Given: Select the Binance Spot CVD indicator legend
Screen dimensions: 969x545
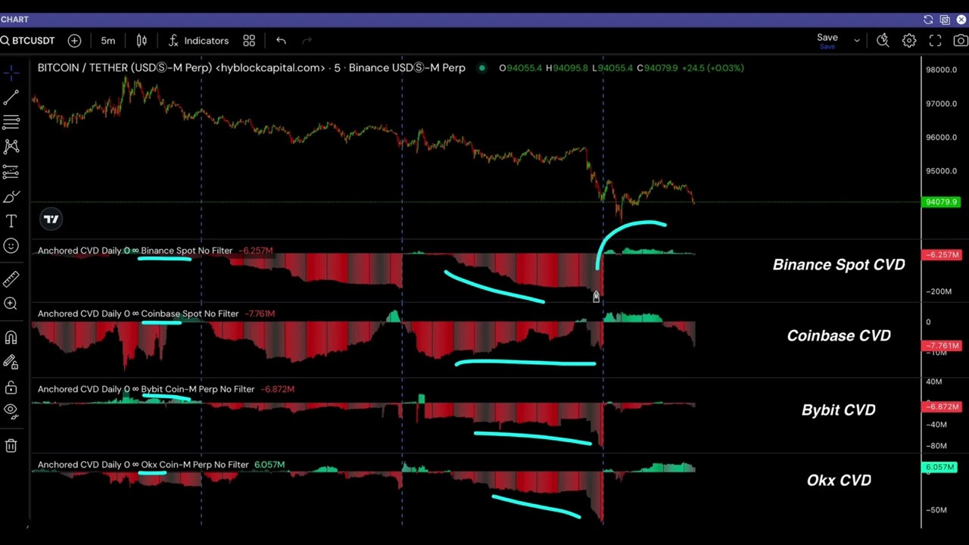Looking at the screenshot, I should pos(135,251).
